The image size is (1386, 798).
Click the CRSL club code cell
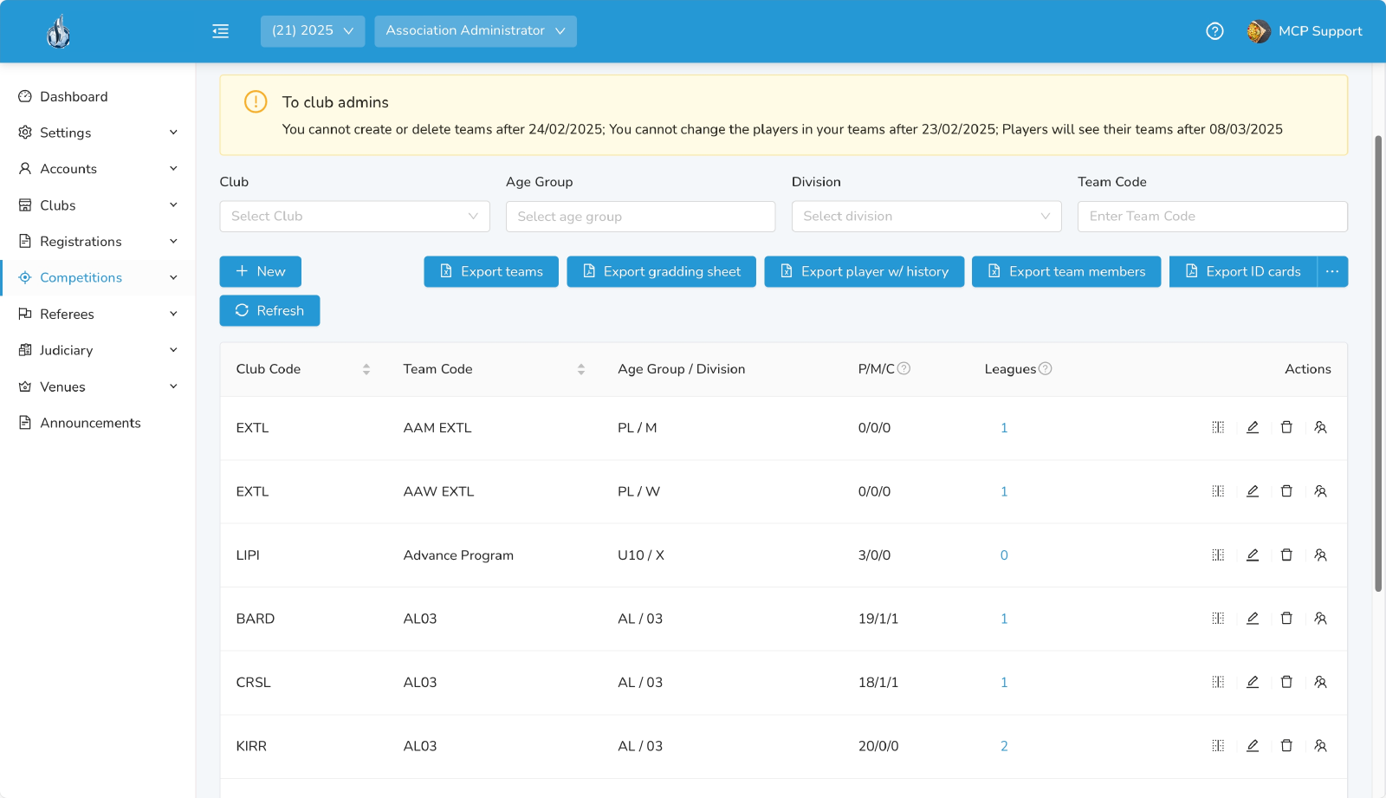pyautogui.click(x=253, y=682)
